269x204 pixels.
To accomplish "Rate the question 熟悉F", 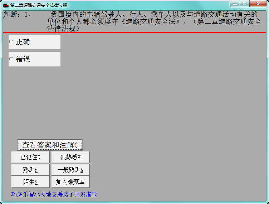I will pos(30,170).
